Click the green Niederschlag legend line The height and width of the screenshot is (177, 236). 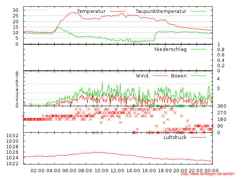(x=198, y=49)
